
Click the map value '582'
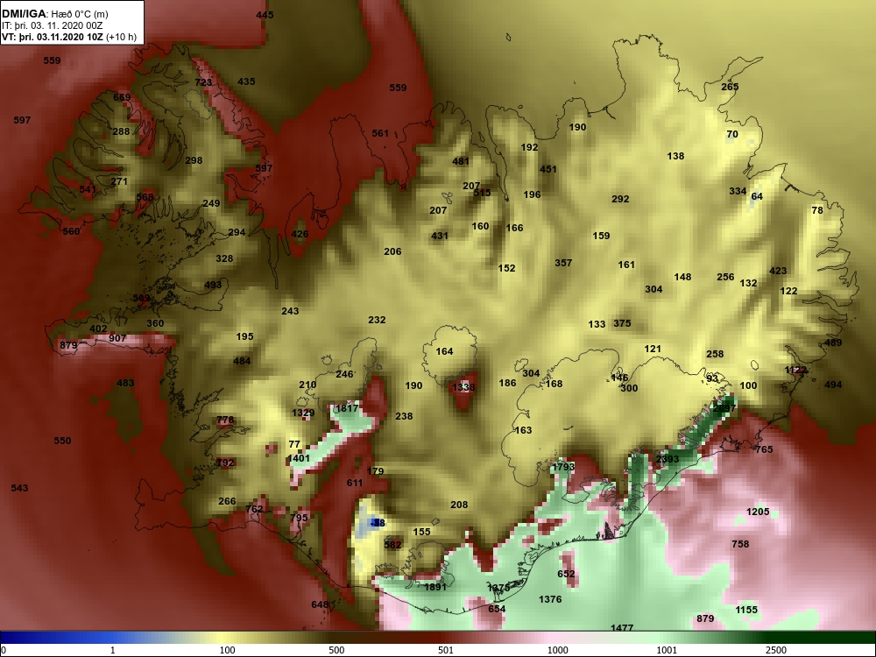[393, 545]
